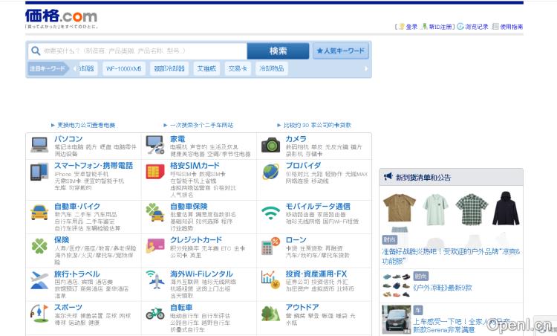Open the ★人気キーワード button
557x336 pixels.
coord(341,51)
